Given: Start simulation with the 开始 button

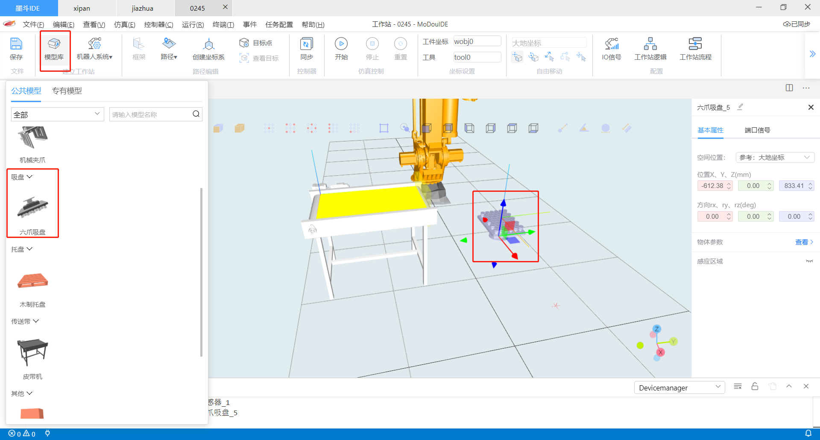Looking at the screenshot, I should [341, 44].
